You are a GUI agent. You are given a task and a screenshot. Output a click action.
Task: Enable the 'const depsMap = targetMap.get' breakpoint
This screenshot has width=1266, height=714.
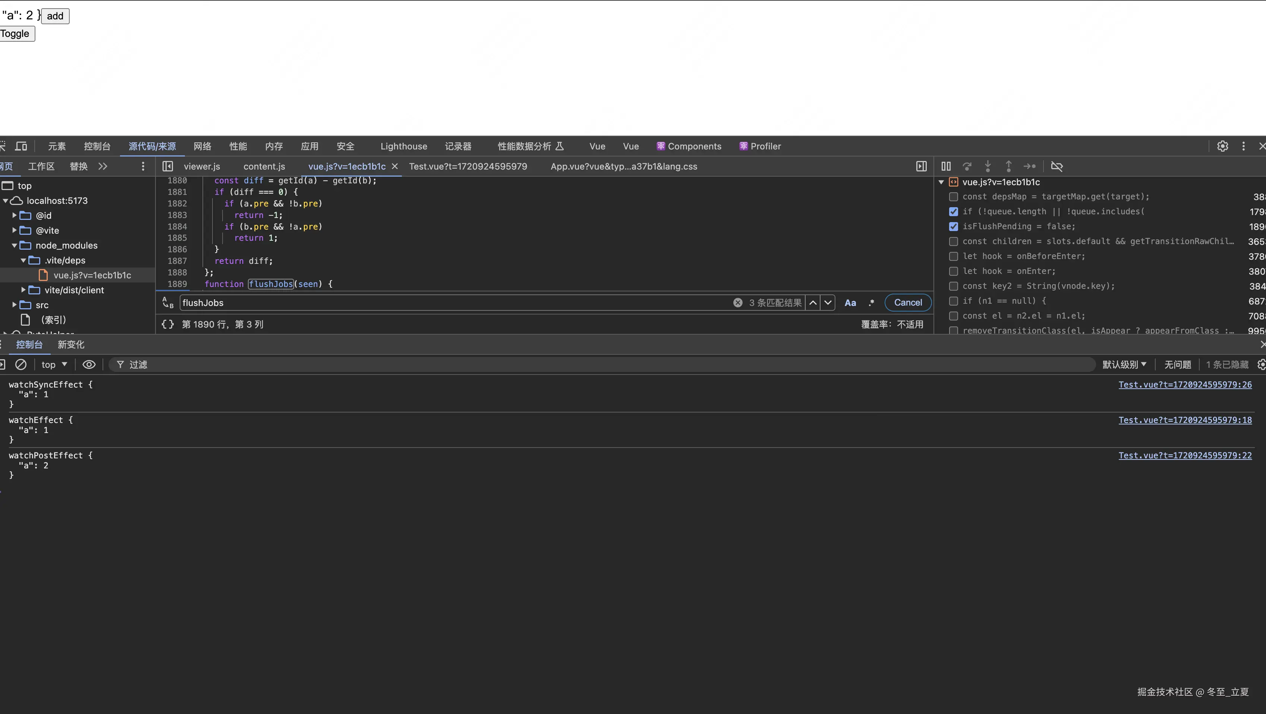[x=954, y=196]
